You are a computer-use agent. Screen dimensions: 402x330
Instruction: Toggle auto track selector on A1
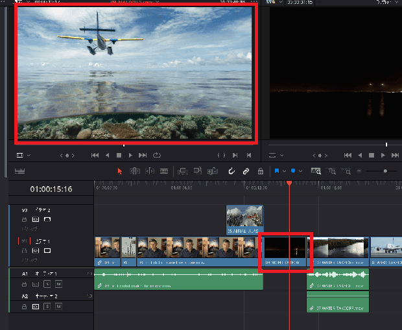click(x=36, y=284)
